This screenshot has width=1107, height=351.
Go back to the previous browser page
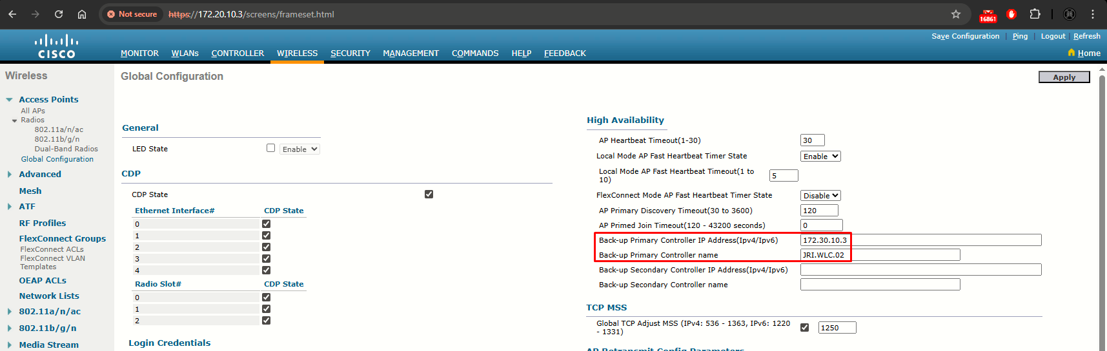click(x=12, y=14)
